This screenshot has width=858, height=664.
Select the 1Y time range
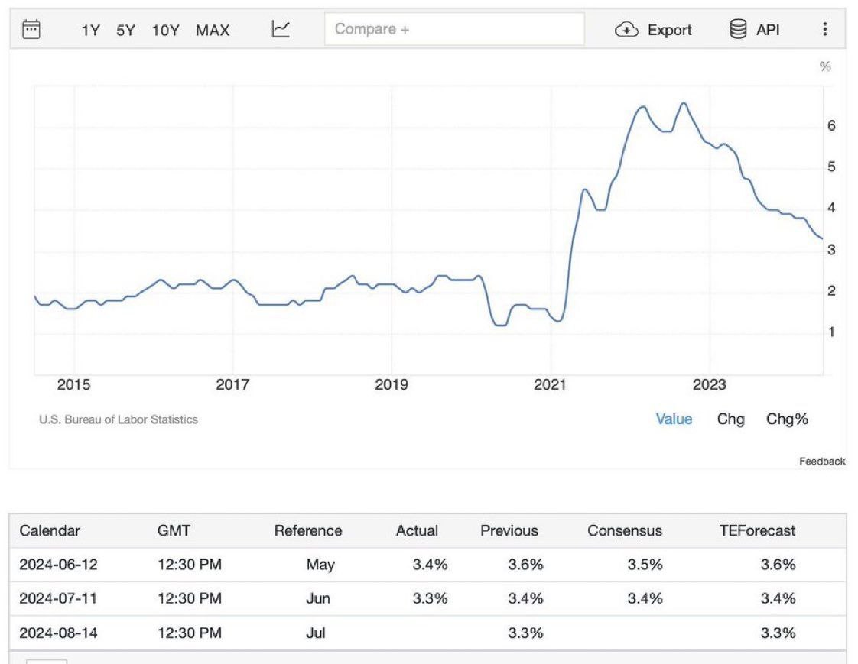pos(90,31)
